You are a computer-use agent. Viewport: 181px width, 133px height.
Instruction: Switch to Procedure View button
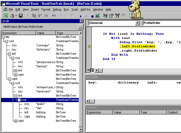[88, 70]
